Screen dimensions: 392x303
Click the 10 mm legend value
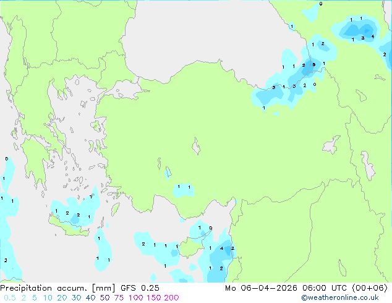48,298
